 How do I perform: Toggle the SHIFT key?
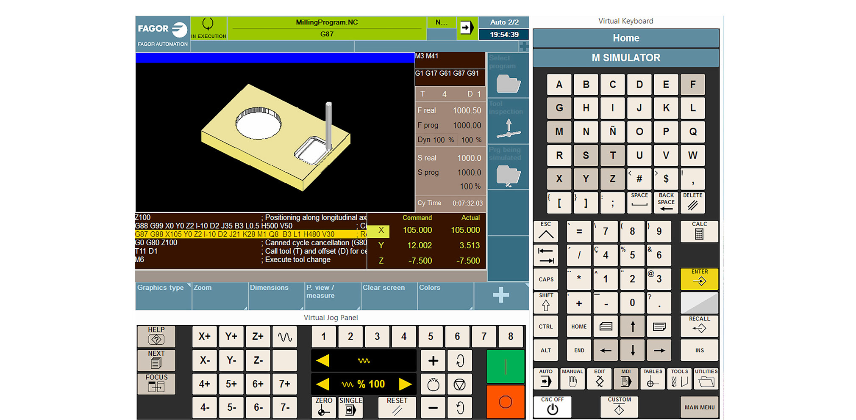click(x=546, y=302)
